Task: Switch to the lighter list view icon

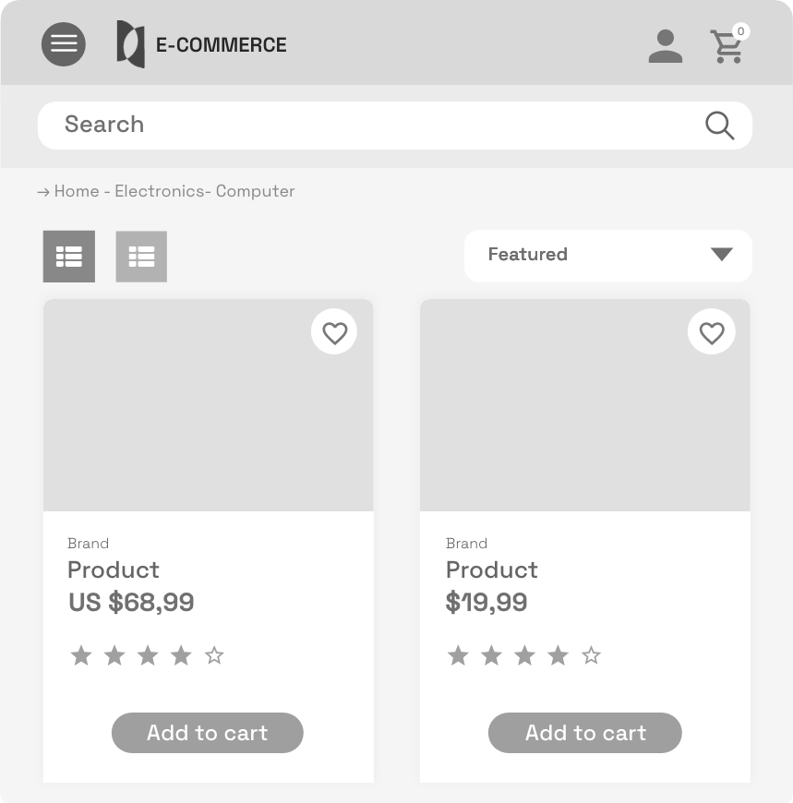Action: click(141, 256)
